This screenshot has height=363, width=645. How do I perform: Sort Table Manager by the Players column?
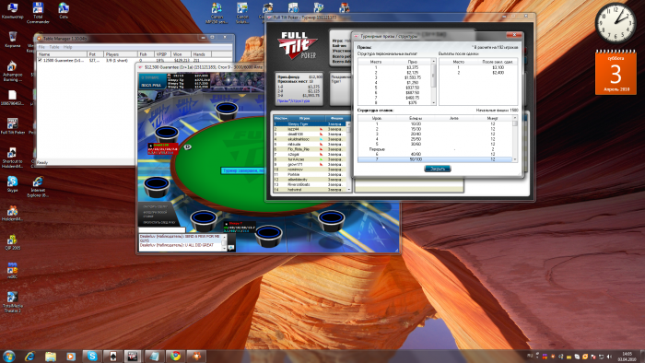[x=121, y=54]
